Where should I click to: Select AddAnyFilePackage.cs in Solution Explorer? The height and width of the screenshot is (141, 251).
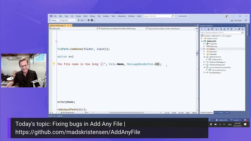click(x=217, y=62)
